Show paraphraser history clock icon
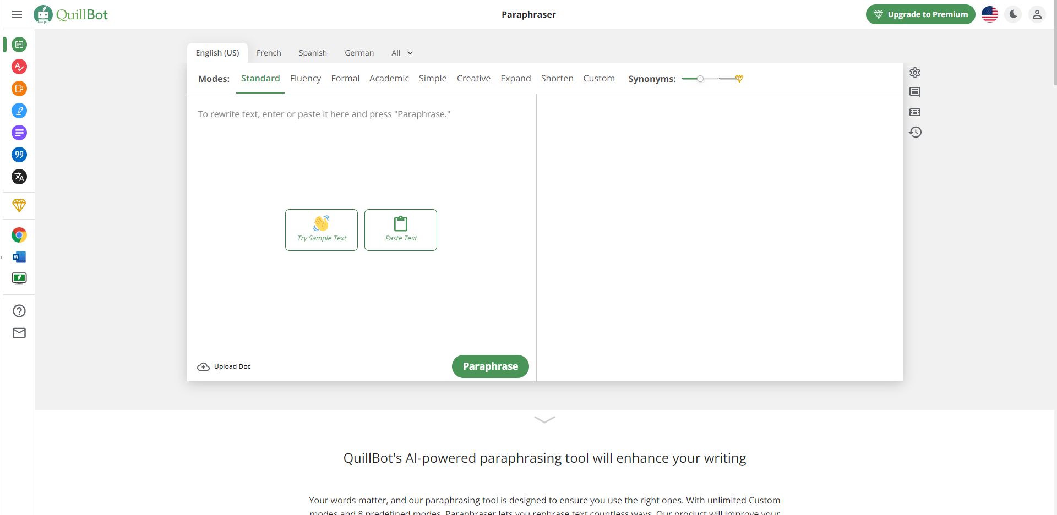Image resolution: width=1057 pixels, height=515 pixels. pos(915,132)
